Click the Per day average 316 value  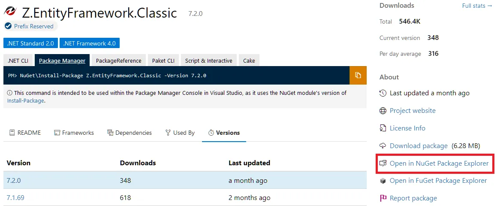[x=433, y=54]
